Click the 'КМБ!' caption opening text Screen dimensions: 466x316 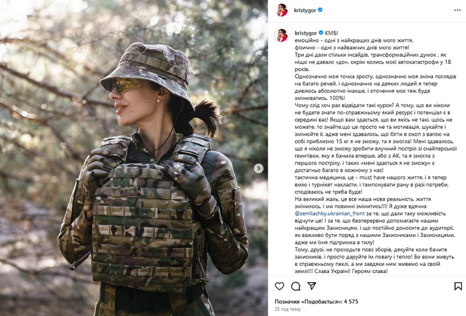click(x=331, y=33)
